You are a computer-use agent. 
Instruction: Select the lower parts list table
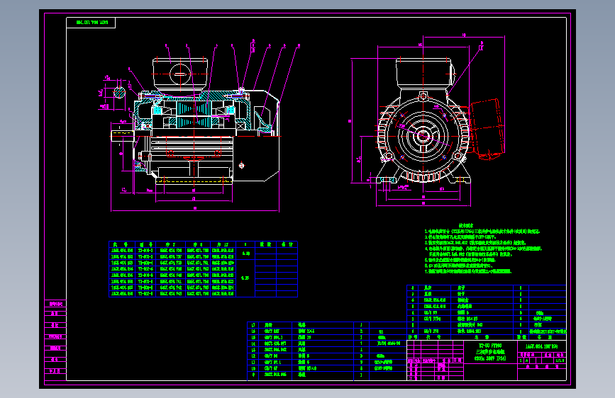(327, 351)
